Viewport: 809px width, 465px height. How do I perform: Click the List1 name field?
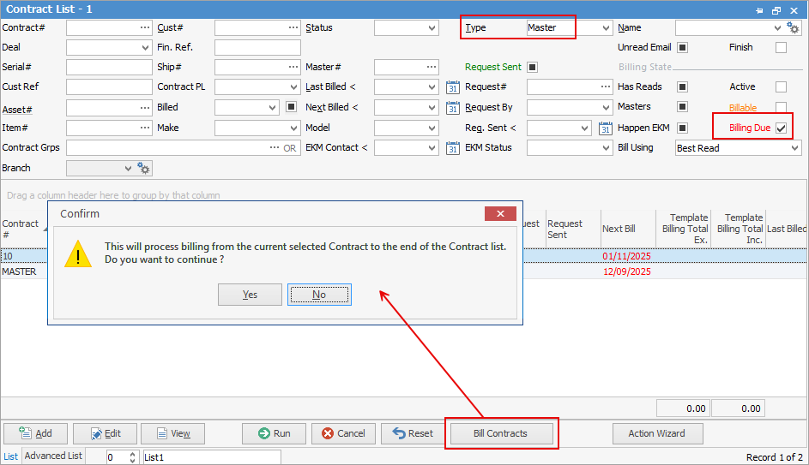[x=212, y=457]
